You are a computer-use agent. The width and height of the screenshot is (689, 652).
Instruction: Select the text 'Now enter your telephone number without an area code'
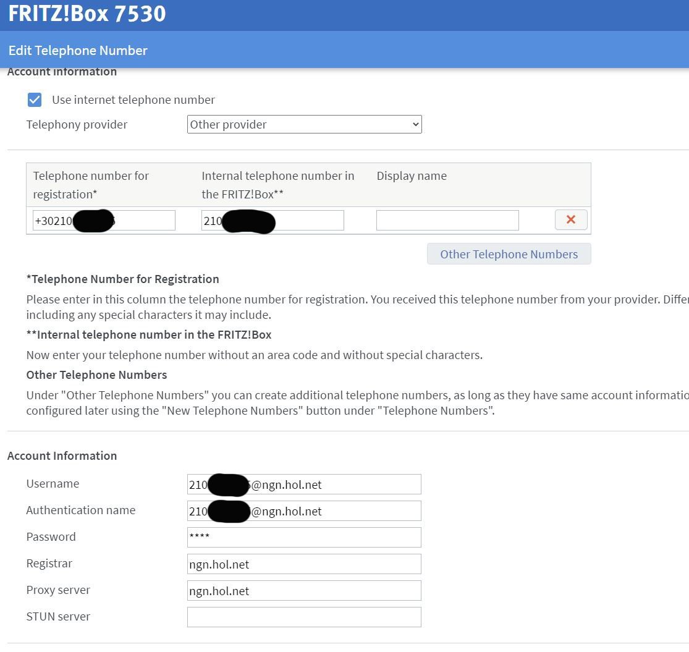pyautogui.click(x=172, y=355)
